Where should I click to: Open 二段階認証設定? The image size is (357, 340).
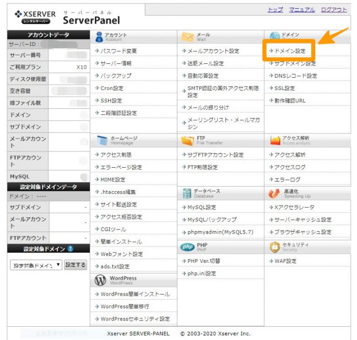coord(119,113)
